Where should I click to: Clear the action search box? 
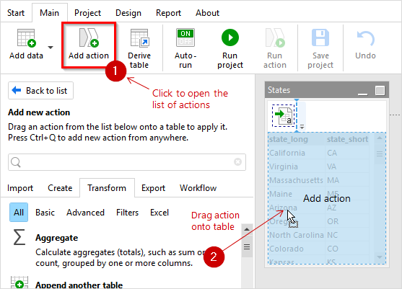[237, 161]
